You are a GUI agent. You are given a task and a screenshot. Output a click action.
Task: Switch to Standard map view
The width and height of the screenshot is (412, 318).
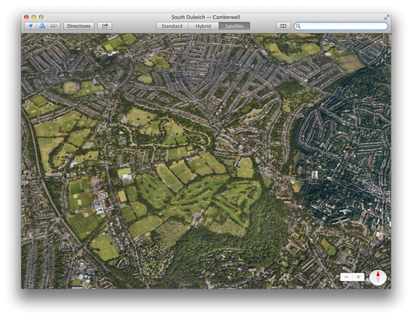172,26
